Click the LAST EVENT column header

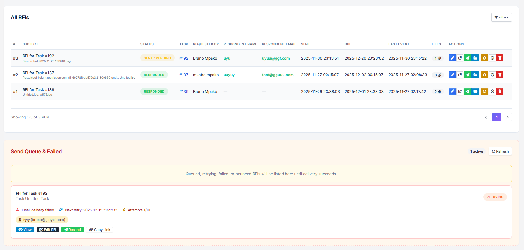click(399, 44)
